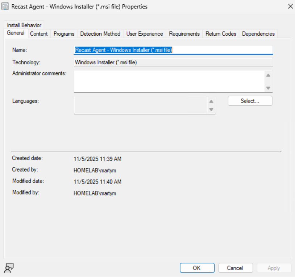Switch to the Detection Method tab

tap(100, 33)
